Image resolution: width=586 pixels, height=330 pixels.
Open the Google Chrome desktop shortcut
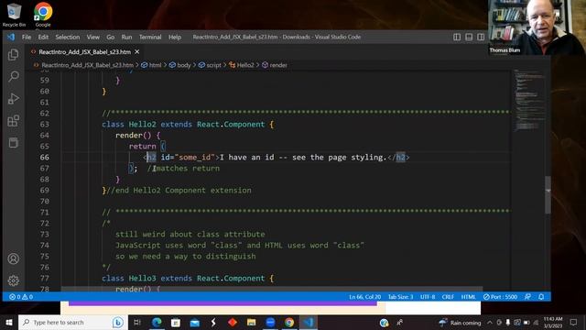43,15
